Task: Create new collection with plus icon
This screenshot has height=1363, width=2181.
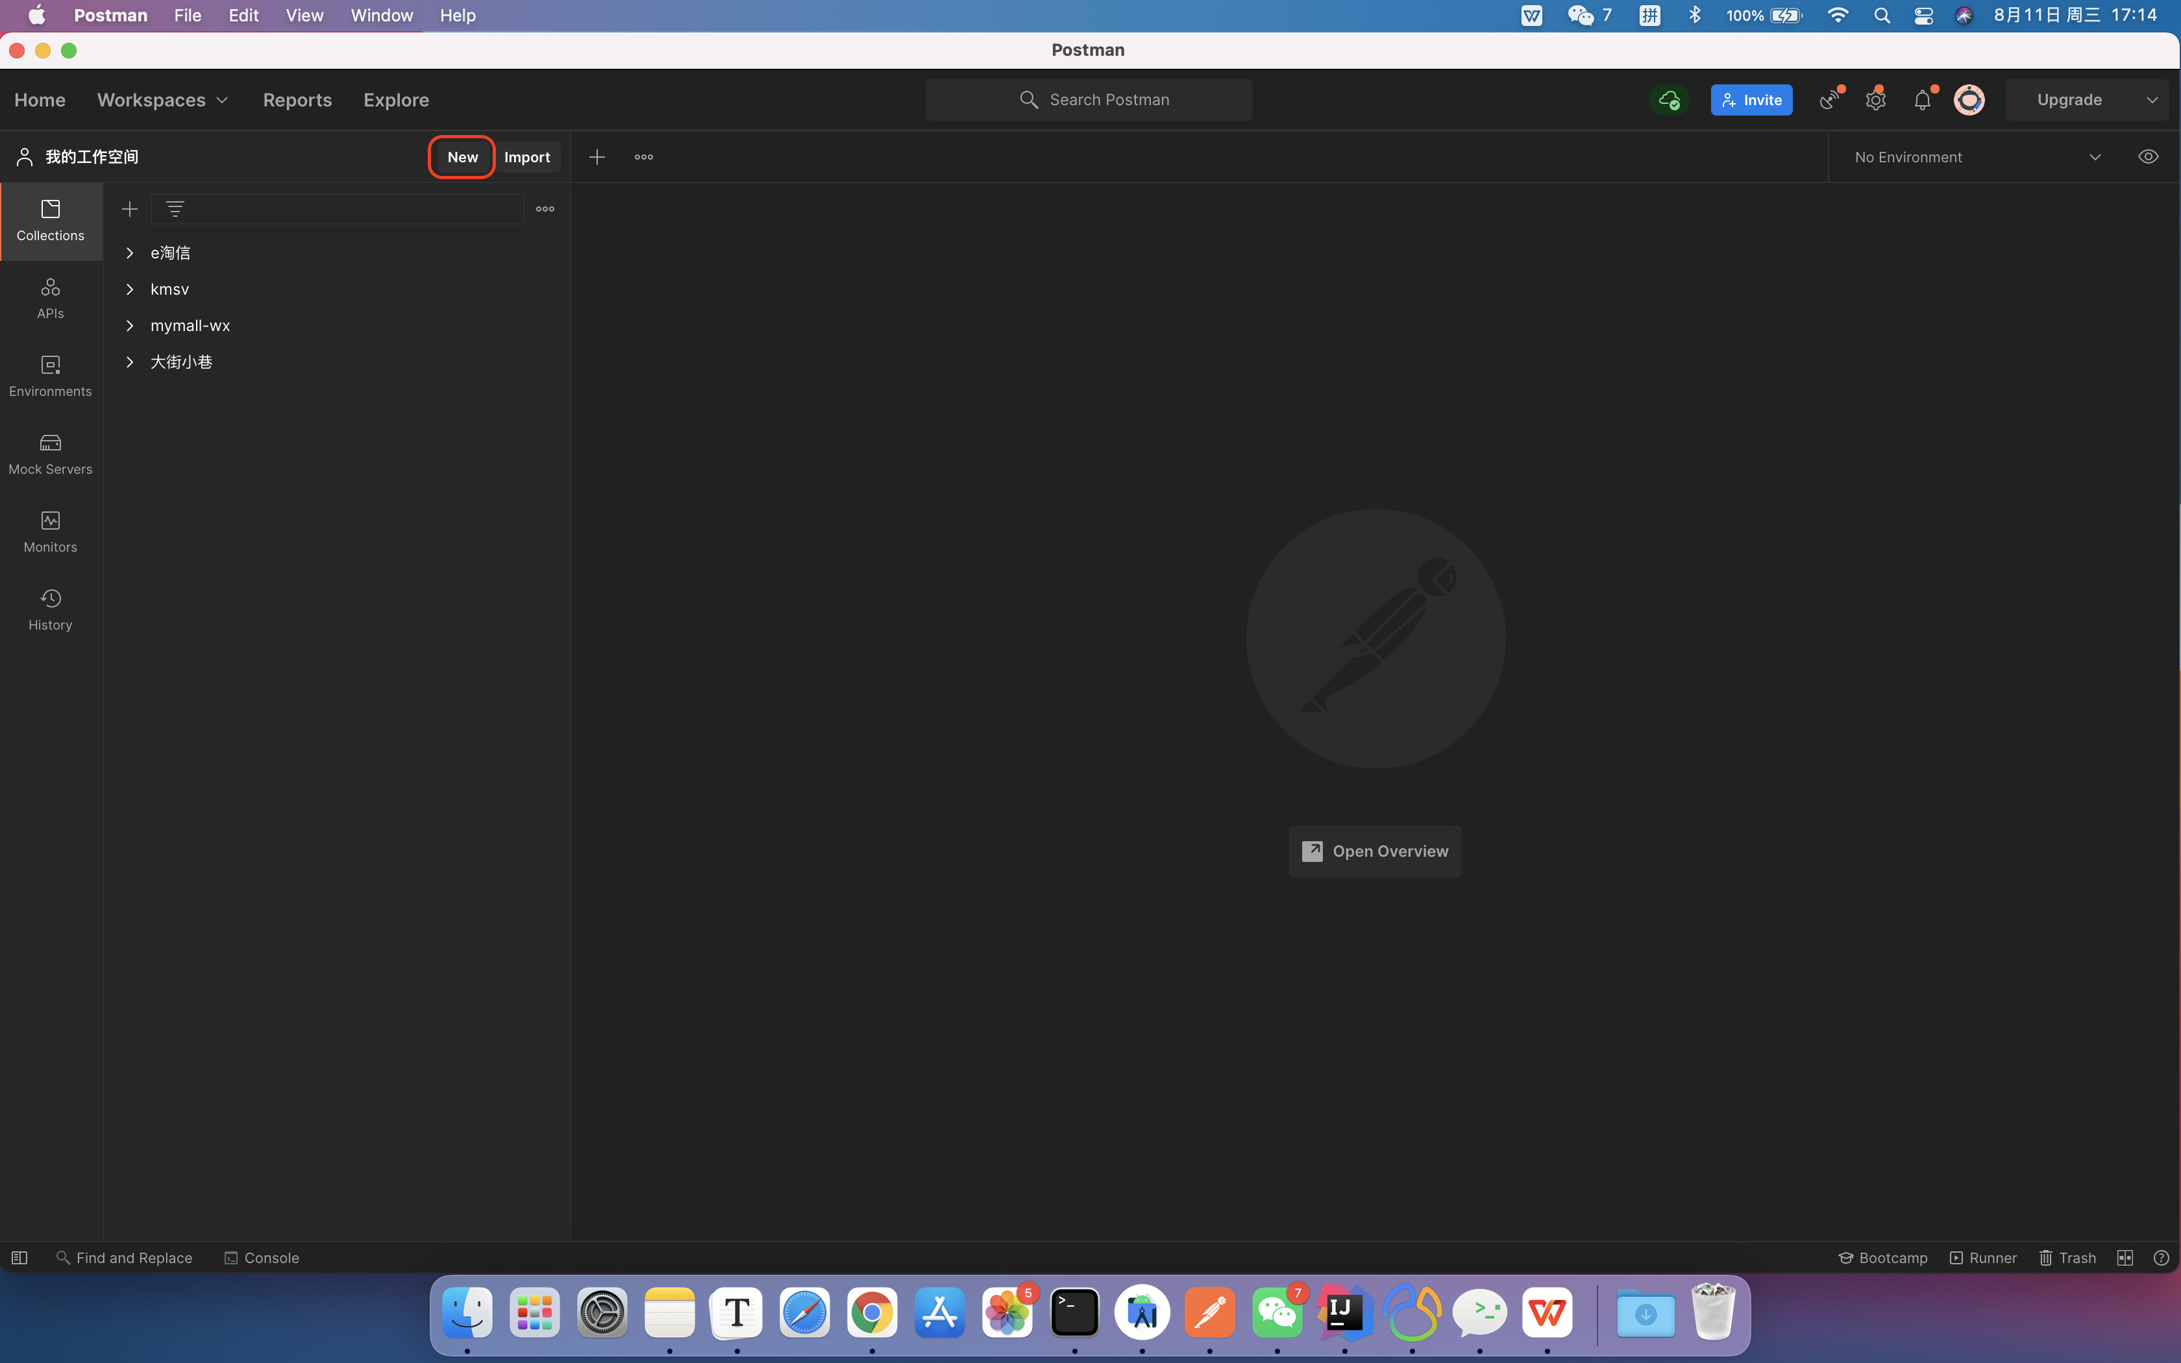Action: click(x=130, y=209)
